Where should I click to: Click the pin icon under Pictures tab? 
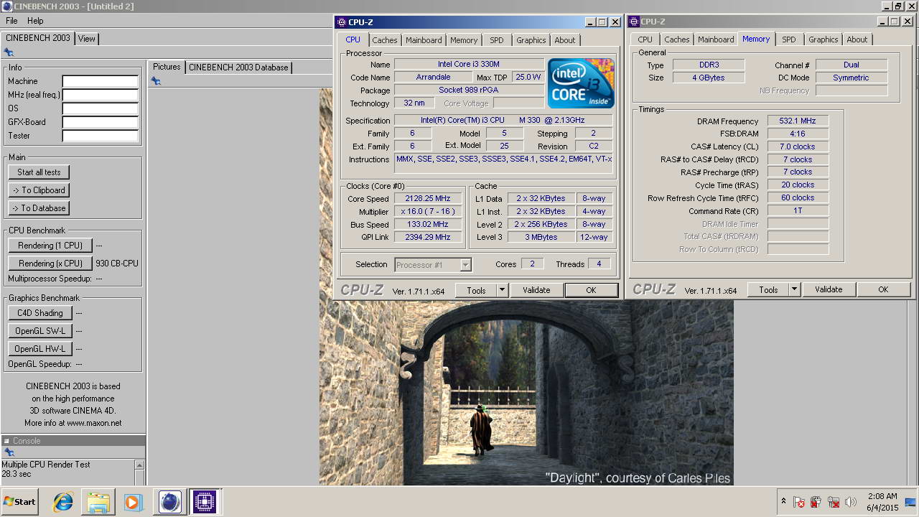[155, 81]
